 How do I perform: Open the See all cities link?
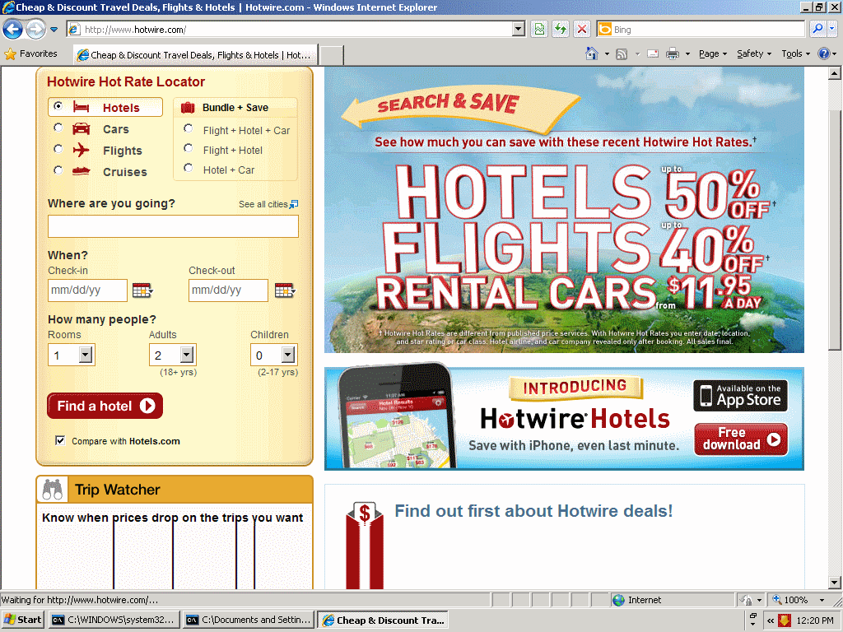(x=263, y=204)
